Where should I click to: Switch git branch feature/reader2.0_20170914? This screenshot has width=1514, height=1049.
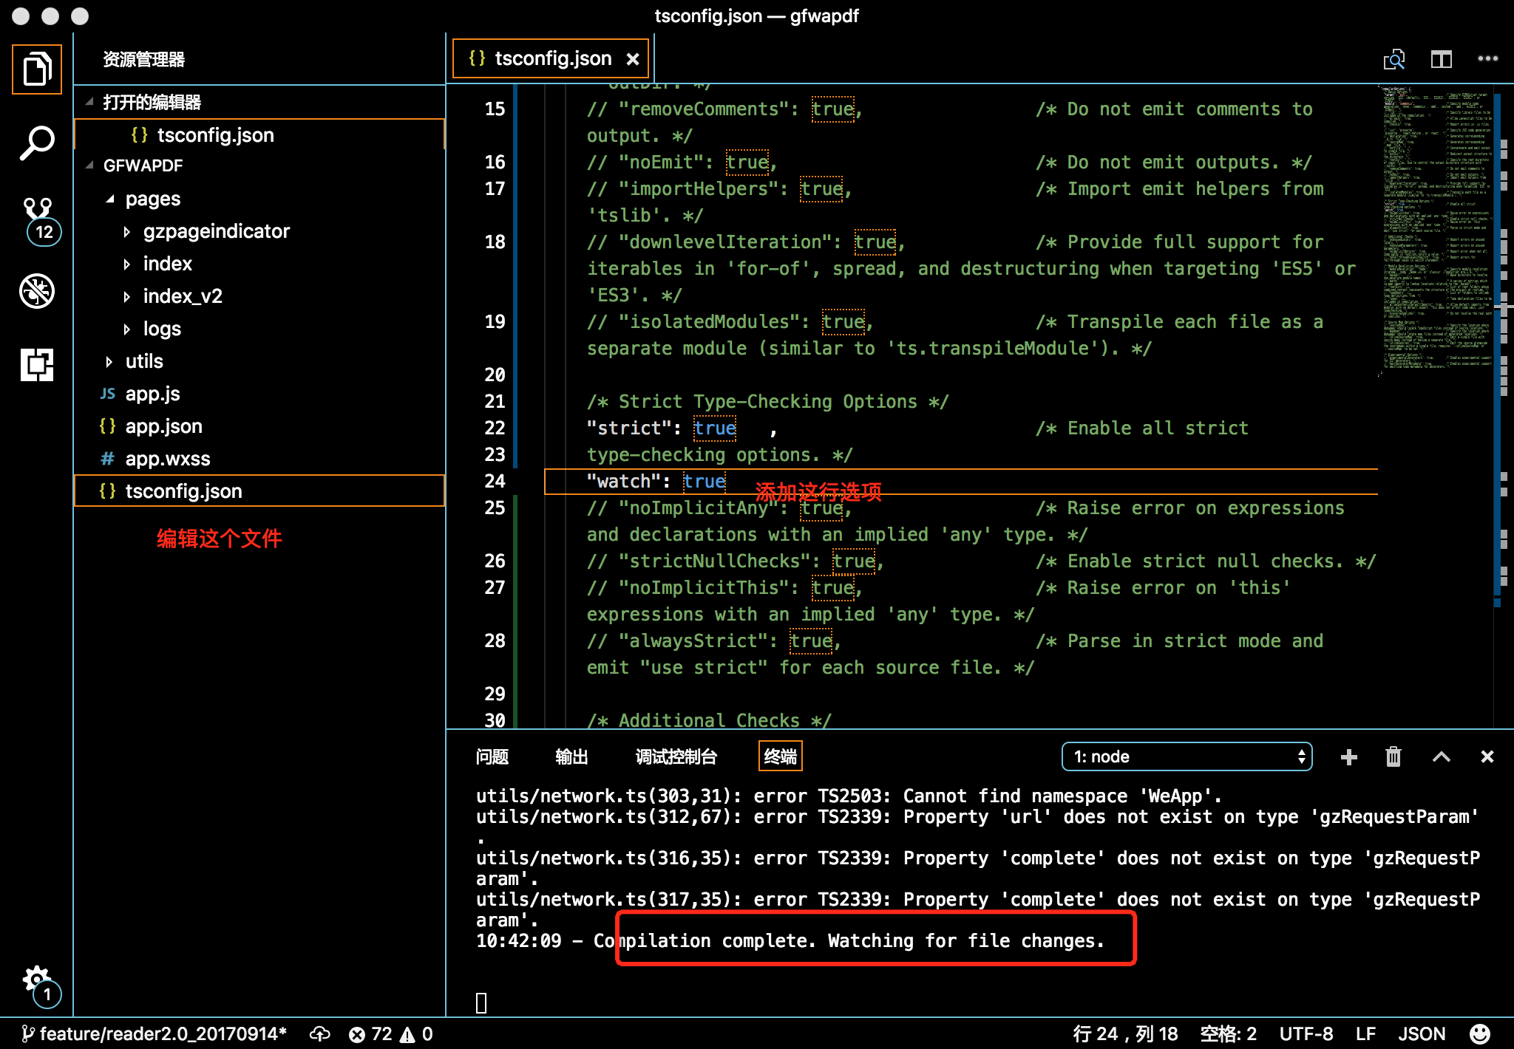[x=154, y=1033]
